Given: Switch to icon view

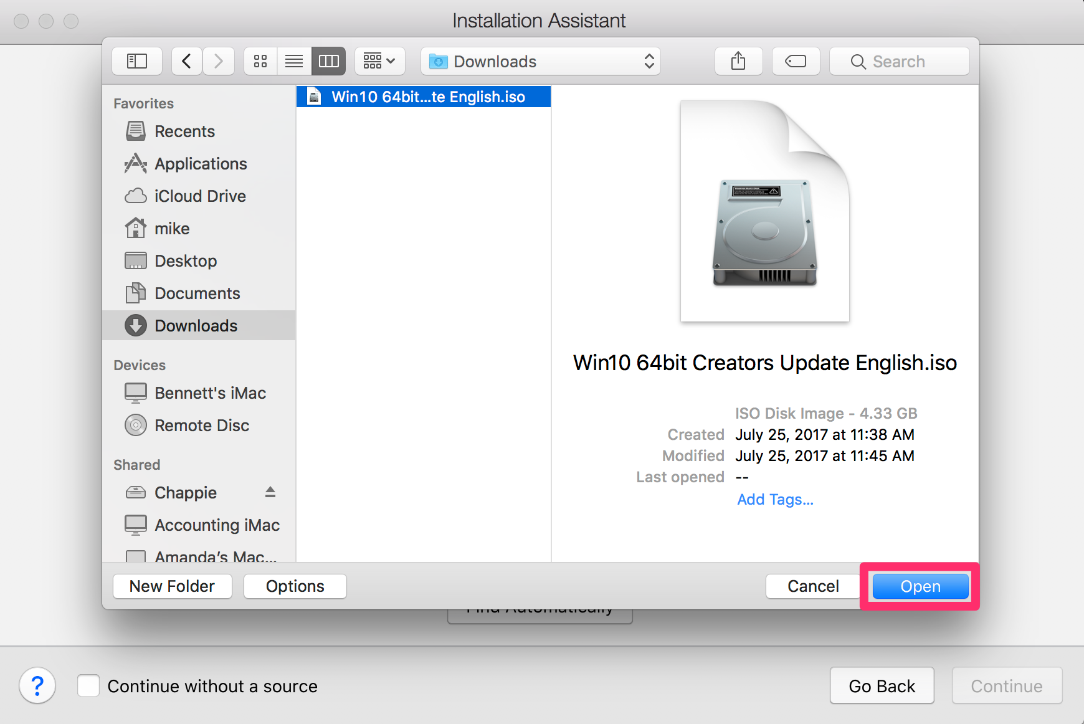Looking at the screenshot, I should [x=260, y=61].
